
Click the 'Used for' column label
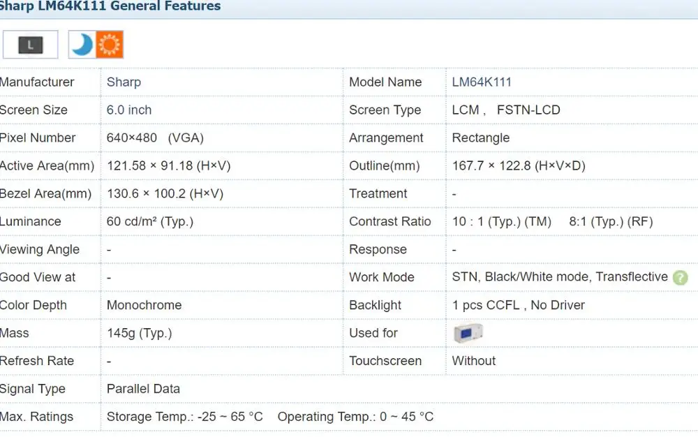(373, 333)
